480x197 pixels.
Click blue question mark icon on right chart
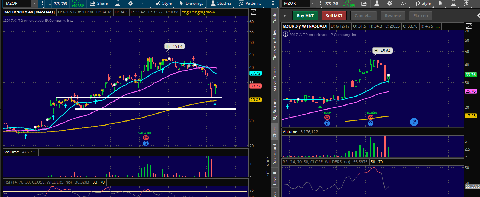[x=414, y=122]
